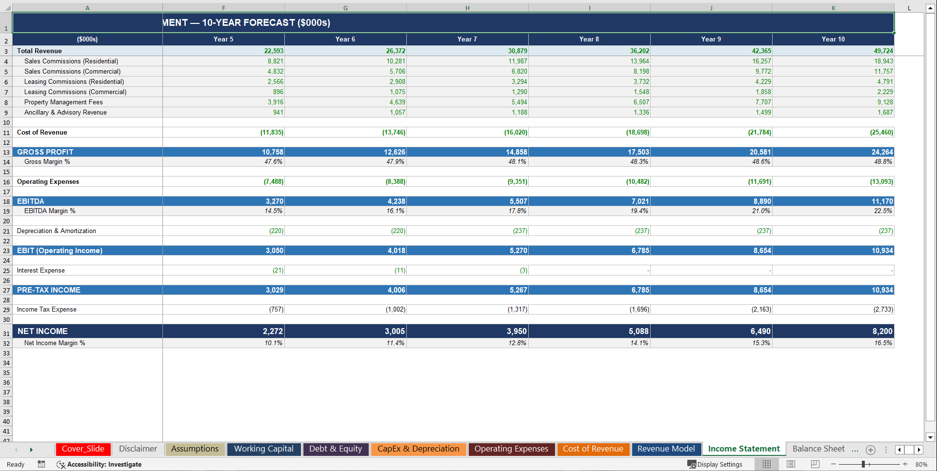Click the Zoom In plus icon

[905, 464]
